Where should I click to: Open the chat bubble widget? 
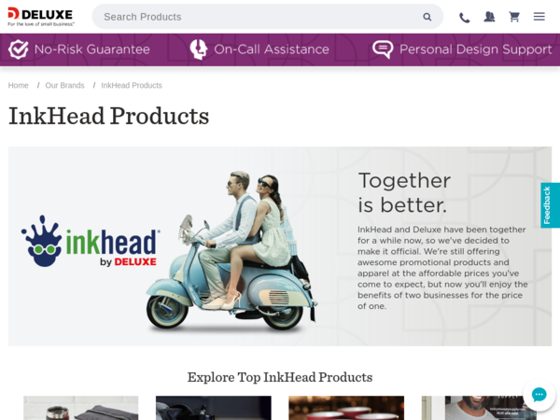pos(539,395)
